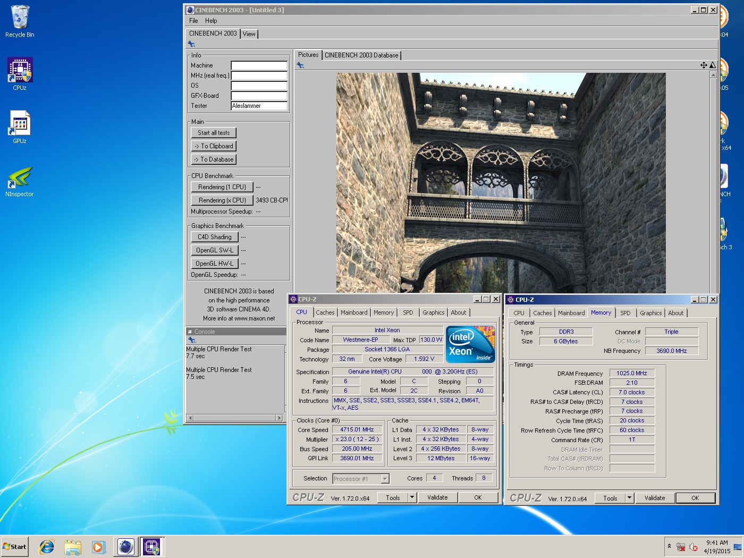The width and height of the screenshot is (744, 558).
Task: Click the pin icon under Pictures tab
Action: coord(300,65)
